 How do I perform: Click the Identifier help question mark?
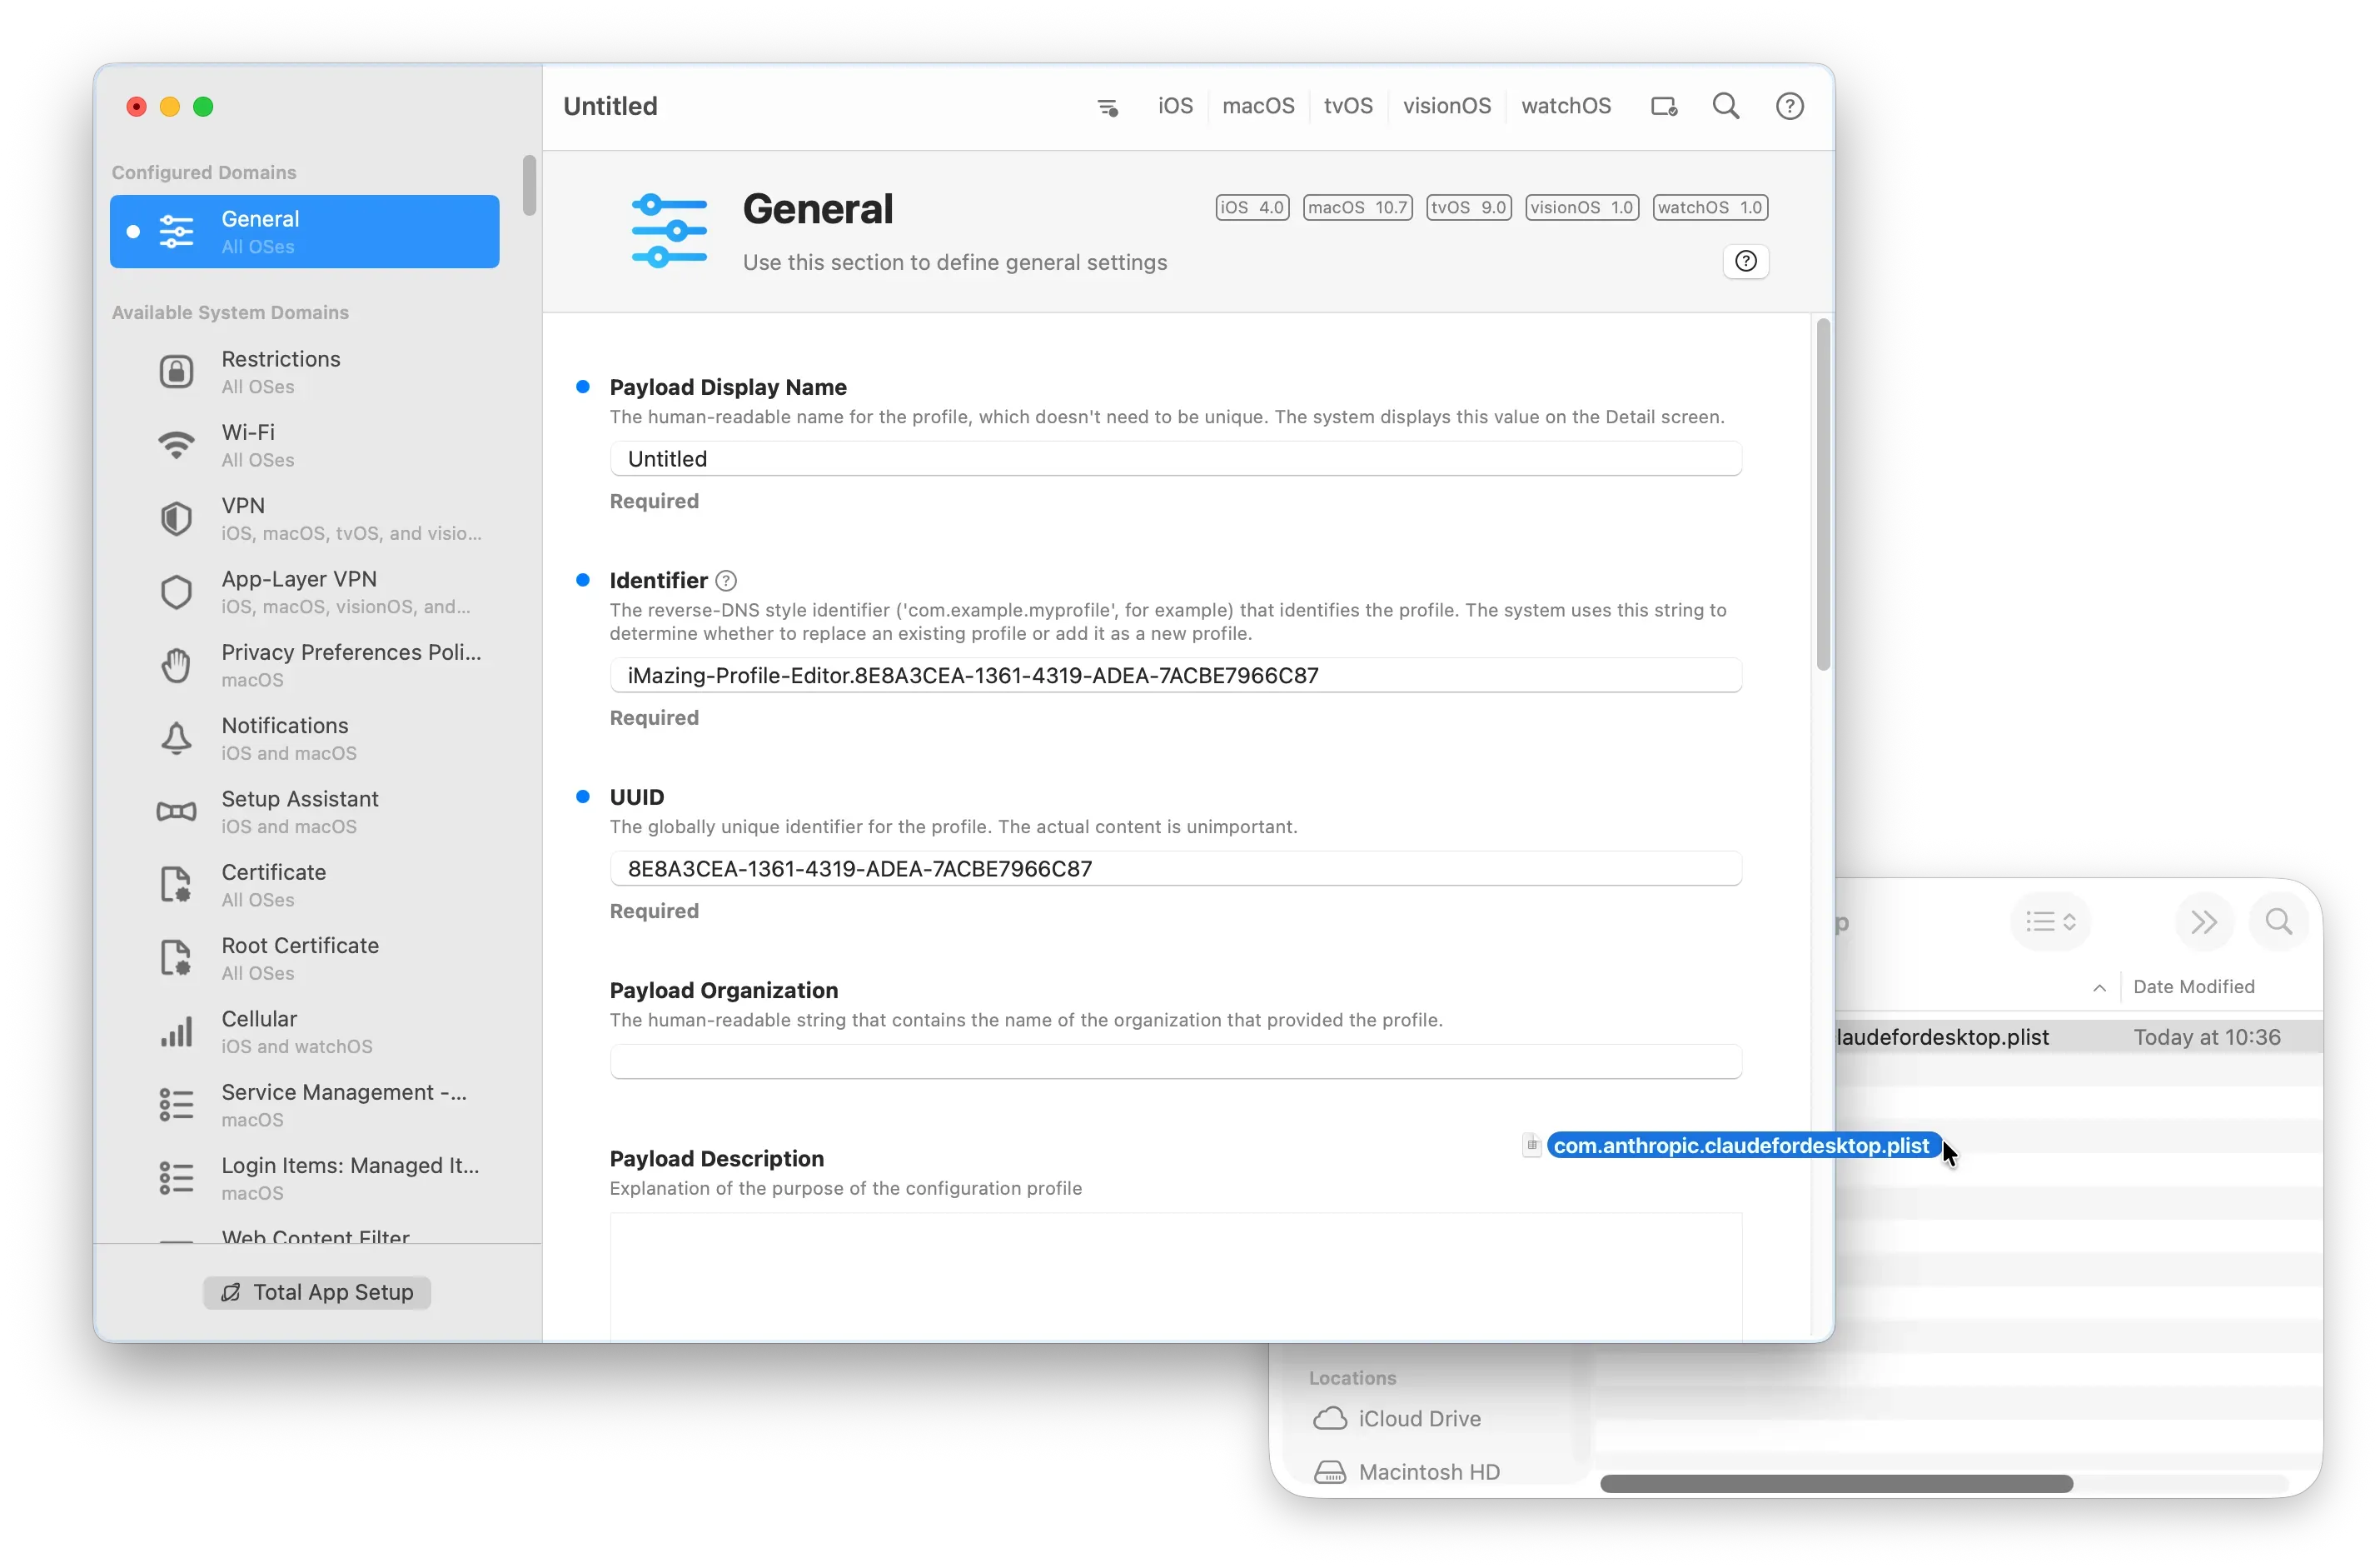point(727,581)
